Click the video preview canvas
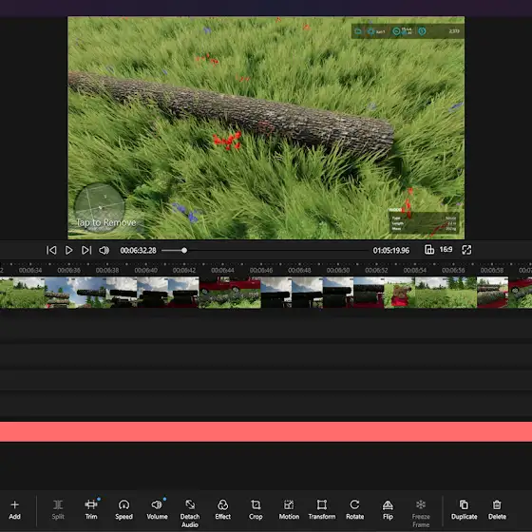 (x=266, y=128)
